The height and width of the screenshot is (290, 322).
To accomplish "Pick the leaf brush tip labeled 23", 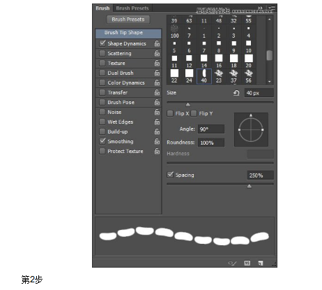I will 219,76.
